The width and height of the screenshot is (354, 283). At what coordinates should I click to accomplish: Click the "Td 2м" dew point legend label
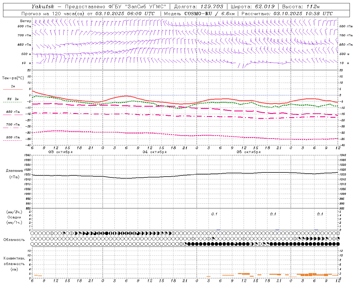pyautogui.click(x=13, y=99)
